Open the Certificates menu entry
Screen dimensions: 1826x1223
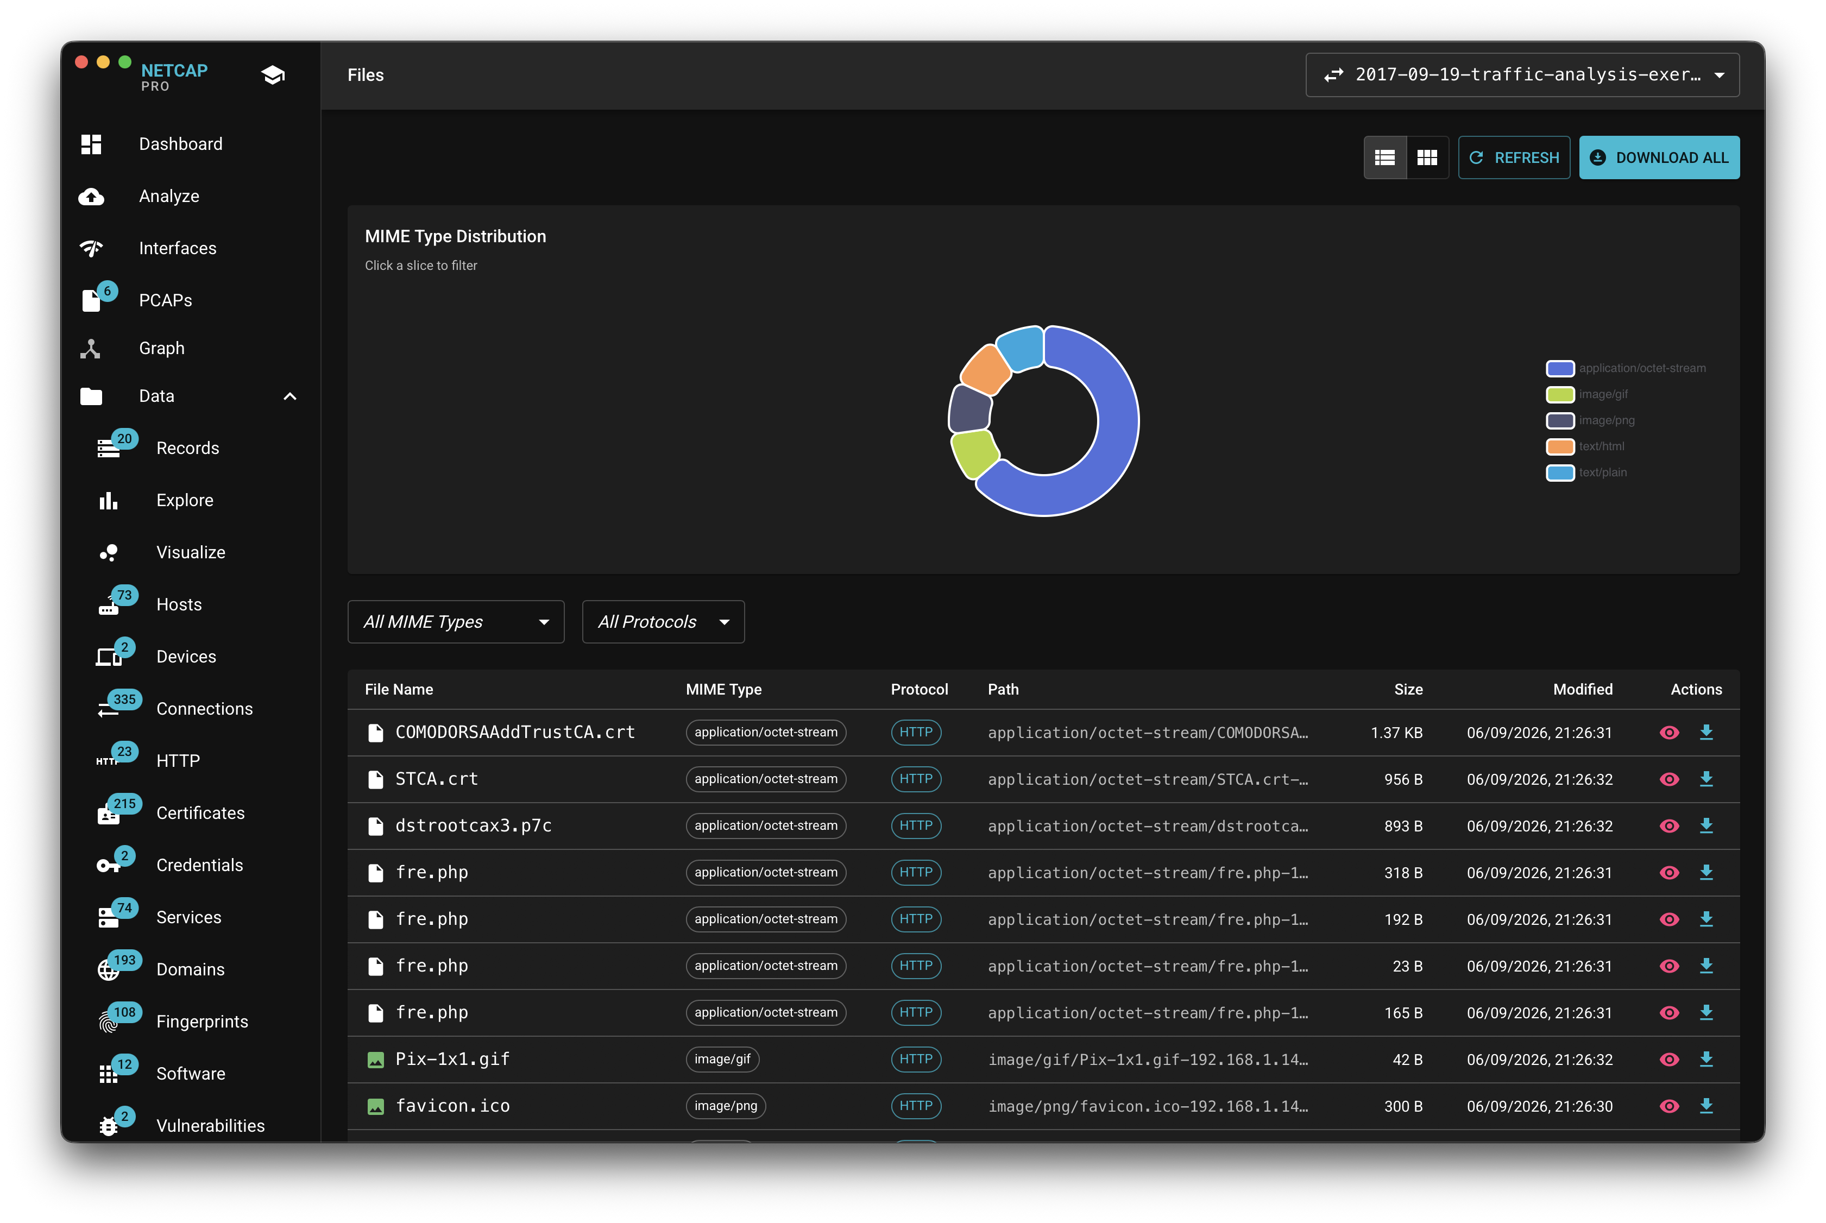click(200, 814)
